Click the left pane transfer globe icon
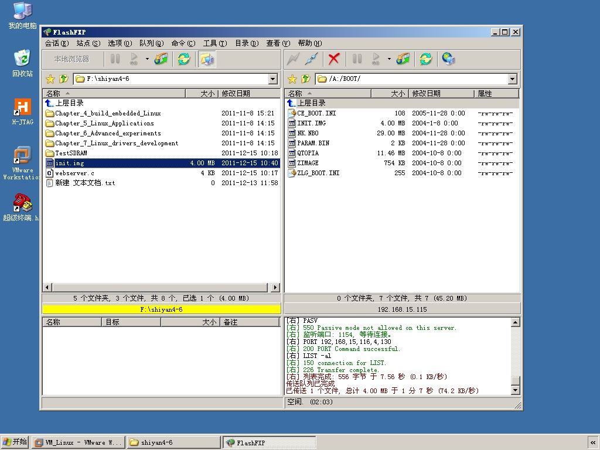Image resolution: width=600 pixels, height=450 pixels. (162, 59)
